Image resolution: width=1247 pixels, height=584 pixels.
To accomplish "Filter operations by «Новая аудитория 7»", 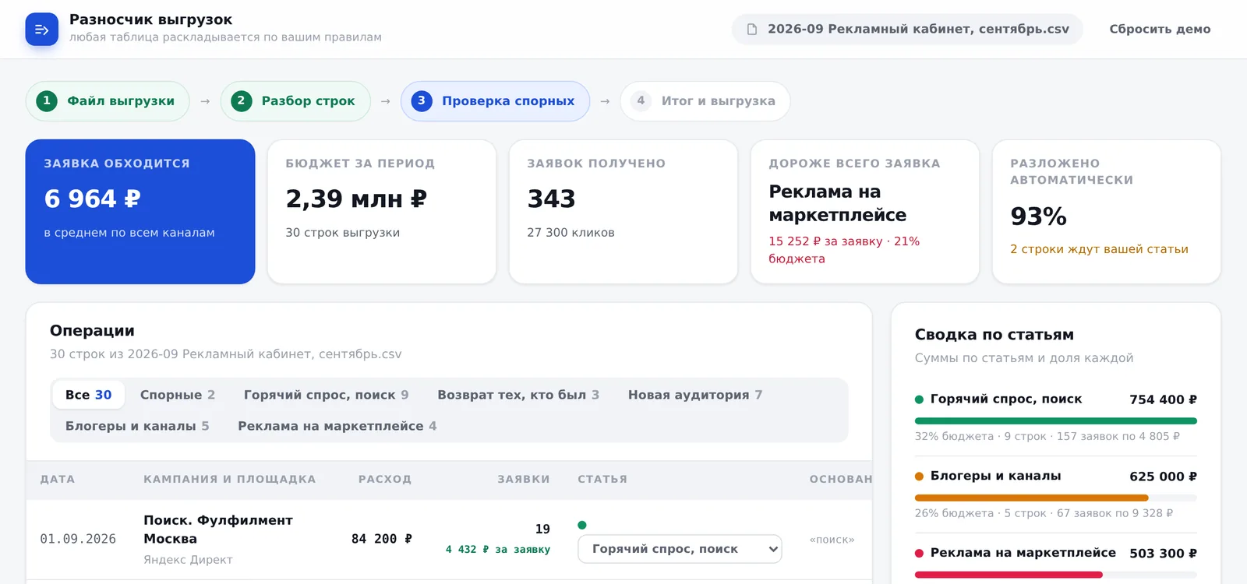I will (695, 395).
